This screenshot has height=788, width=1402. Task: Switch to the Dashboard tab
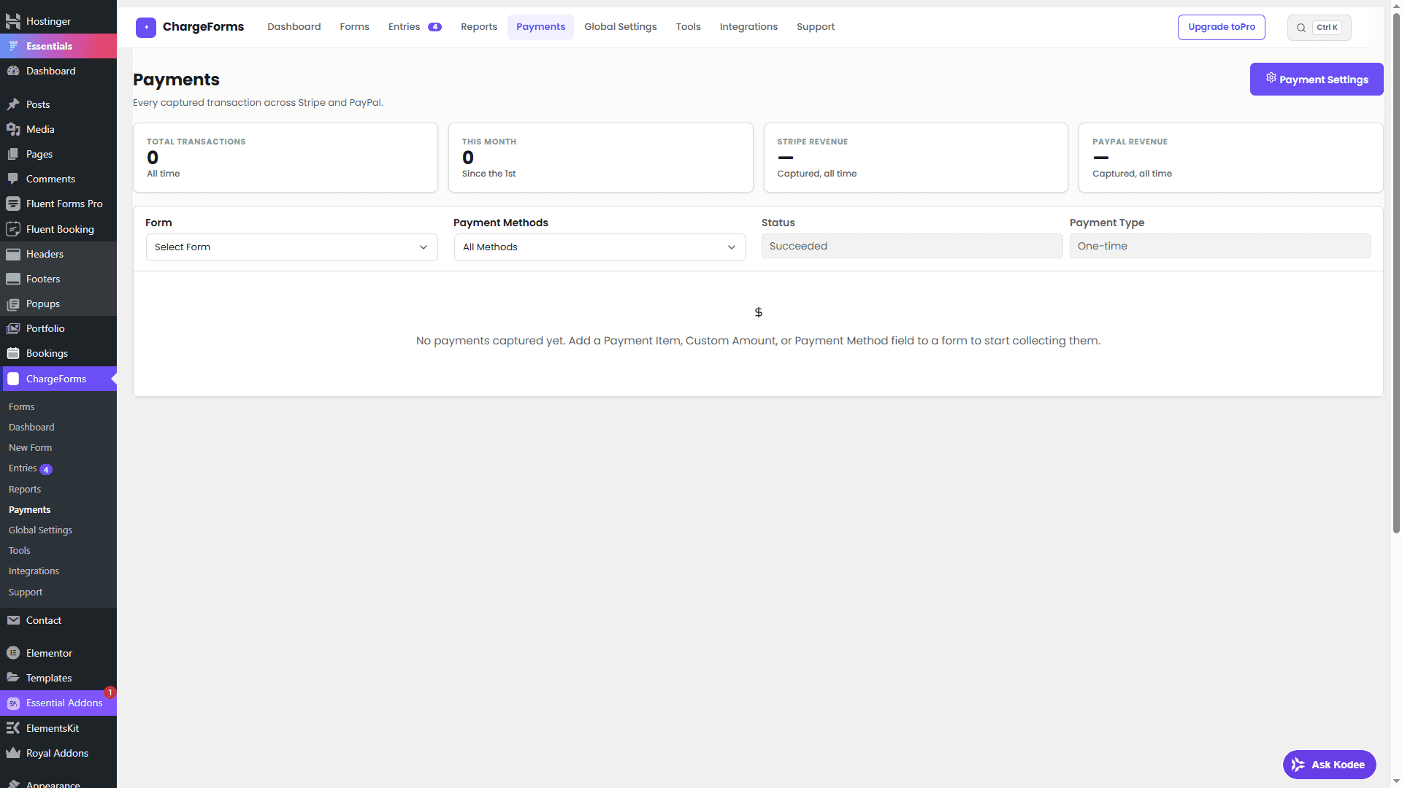(x=294, y=27)
